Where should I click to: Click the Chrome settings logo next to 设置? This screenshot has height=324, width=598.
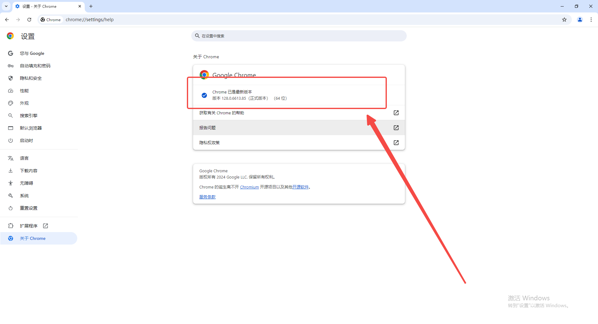(x=10, y=36)
